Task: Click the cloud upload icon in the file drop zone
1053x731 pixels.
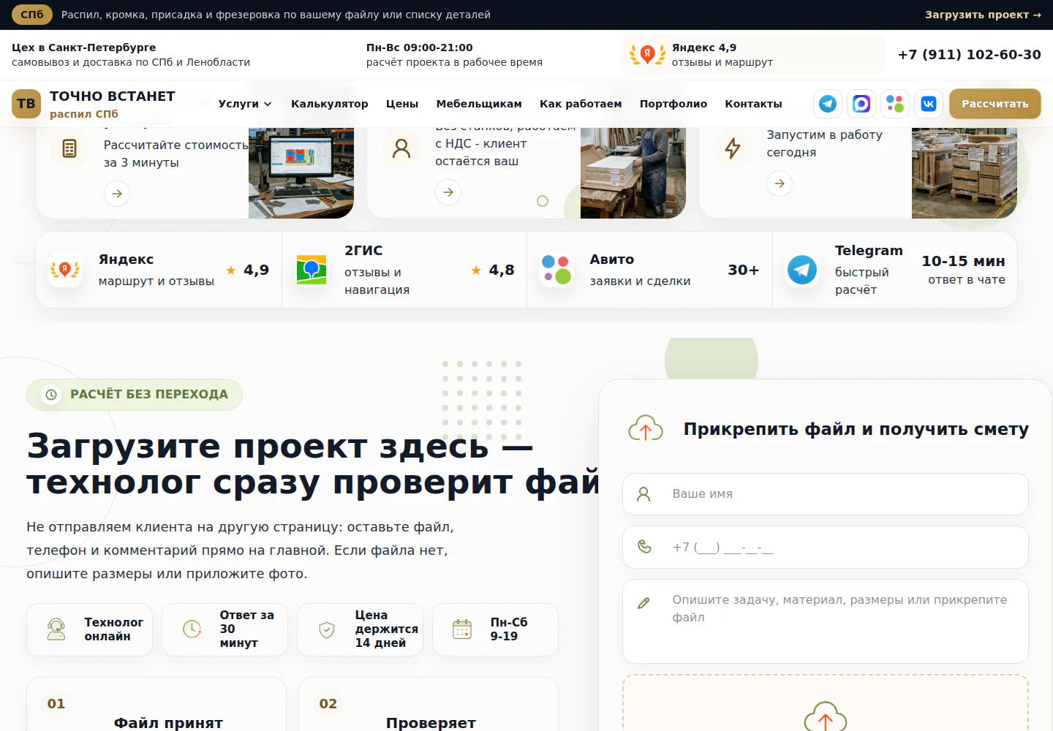Action: point(826,716)
